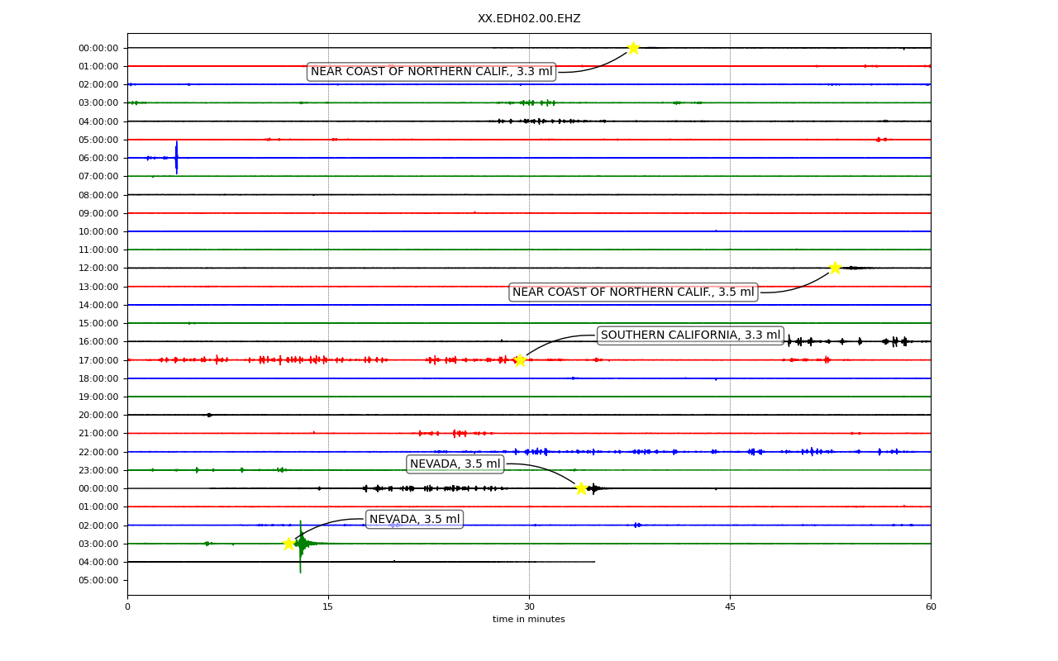Click the plot title XX.EDH02.00.EHZ
The height and width of the screenshot is (661, 1058).
click(x=529, y=19)
